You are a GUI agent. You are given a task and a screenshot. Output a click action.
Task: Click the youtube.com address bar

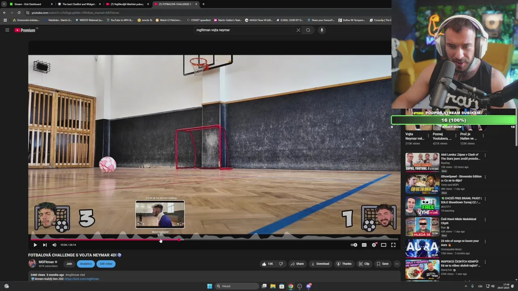point(206,13)
